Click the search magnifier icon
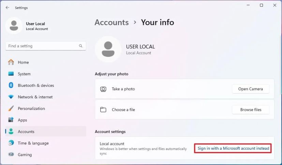282x165 pixels. (81, 46)
